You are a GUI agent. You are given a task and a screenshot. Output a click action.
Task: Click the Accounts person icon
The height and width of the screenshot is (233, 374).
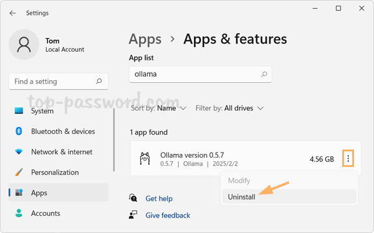[x=19, y=213]
